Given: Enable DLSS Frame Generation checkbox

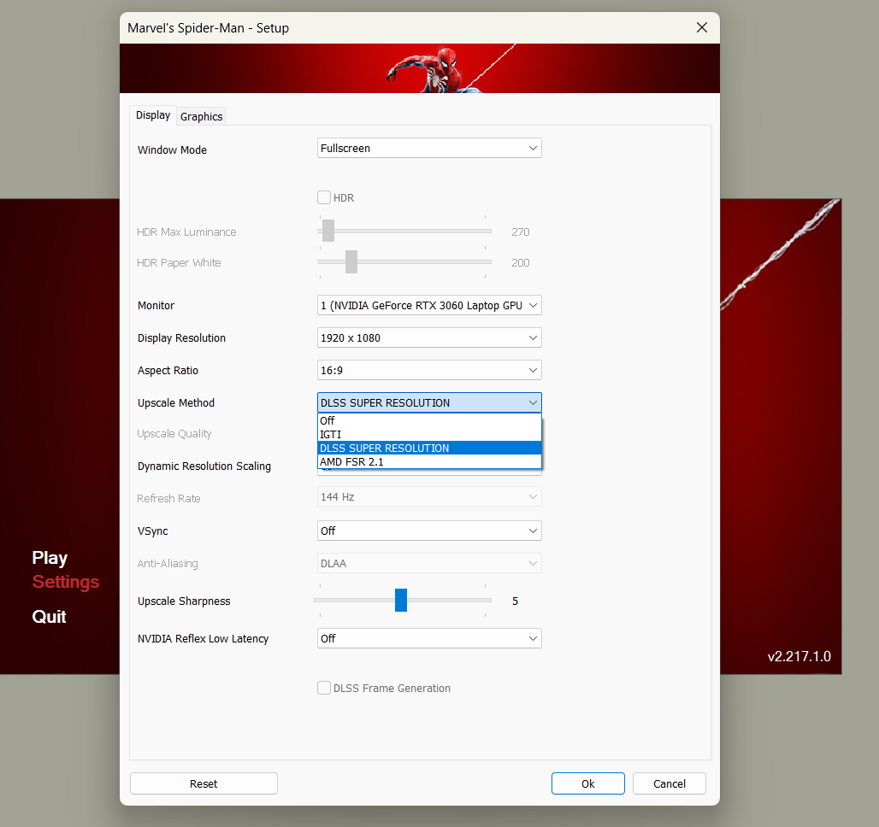Looking at the screenshot, I should pyautogui.click(x=324, y=688).
